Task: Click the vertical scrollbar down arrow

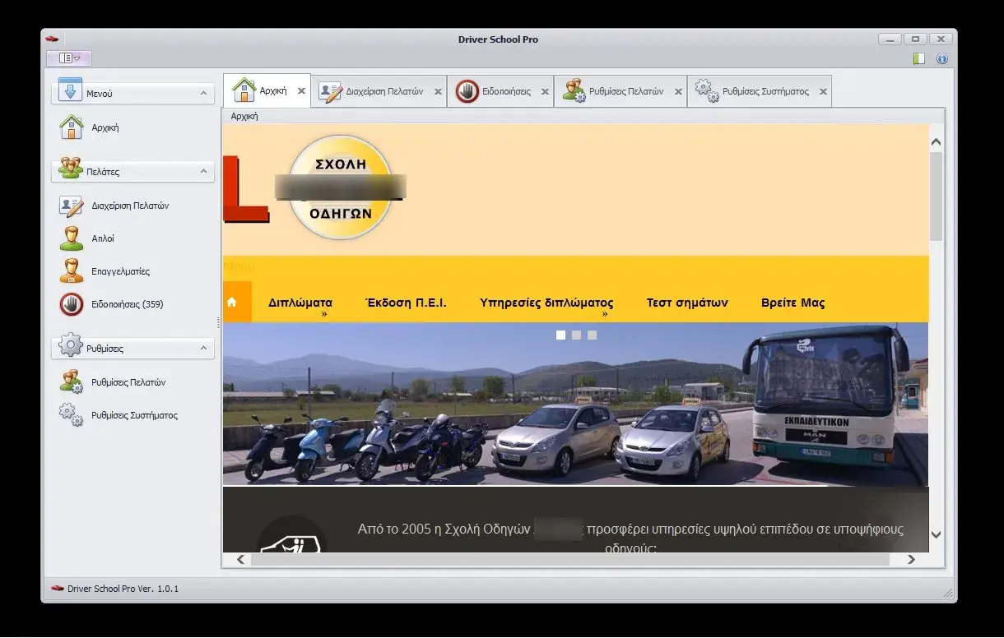Action: (936, 534)
